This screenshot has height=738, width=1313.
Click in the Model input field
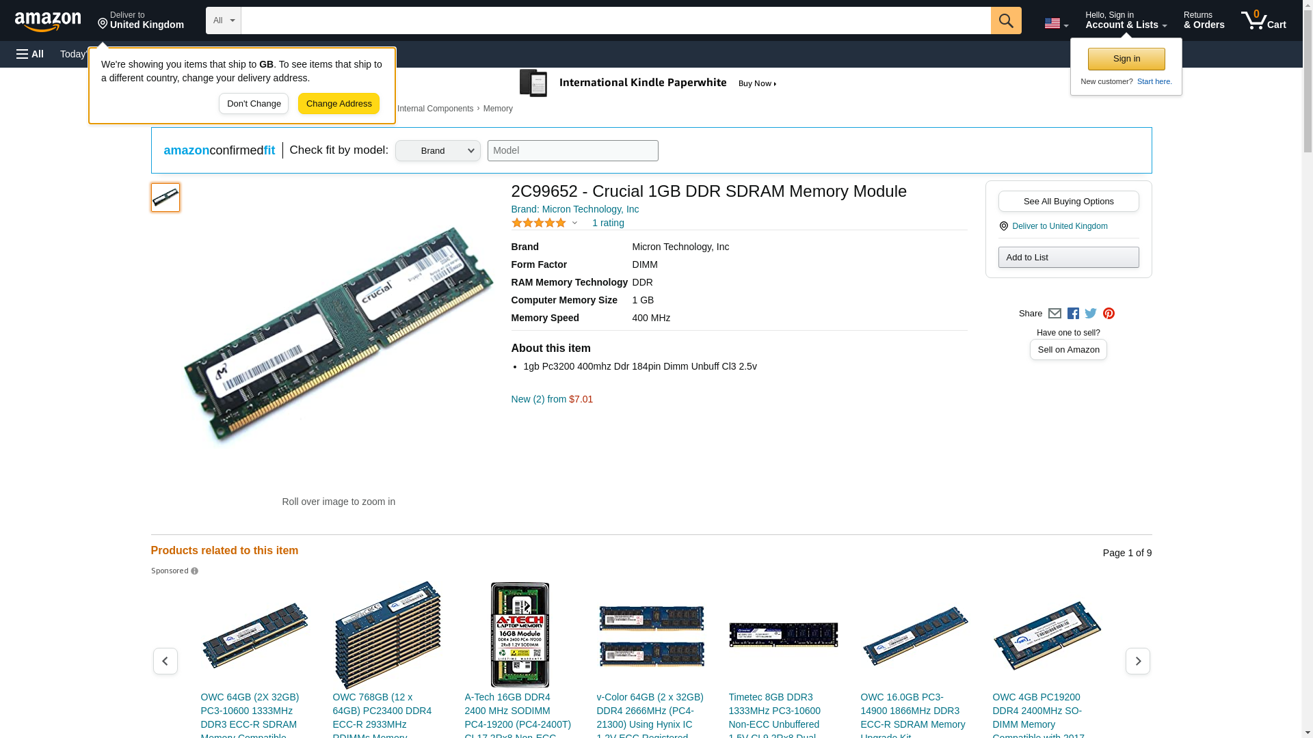572,151
